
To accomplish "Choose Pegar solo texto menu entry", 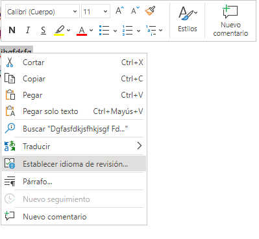I will (x=74, y=111).
